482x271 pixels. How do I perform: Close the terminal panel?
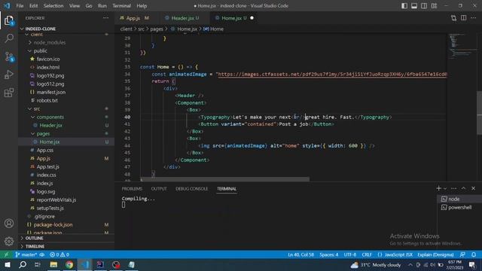click(474, 188)
